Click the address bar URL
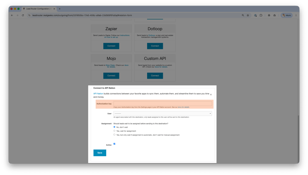 tap(82, 15)
